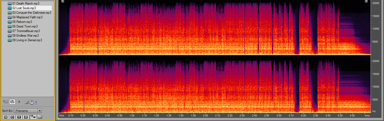Click the spectral display top-right corner icon
Screen dimensions: 384x121
tap(366, 2)
